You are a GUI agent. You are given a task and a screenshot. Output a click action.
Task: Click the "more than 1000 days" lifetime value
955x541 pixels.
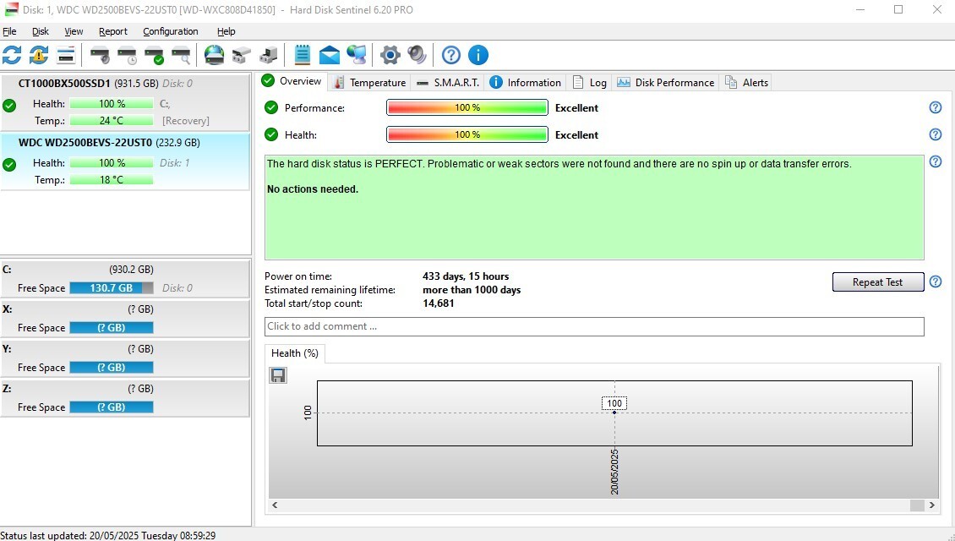click(x=472, y=290)
